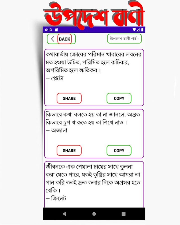The width and height of the screenshot is (180, 225).
Task: Copy the Plato quote about anger
Action: pyautogui.click(x=119, y=98)
